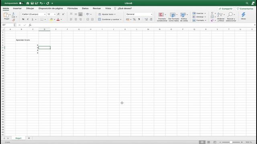Click the Align left icon
The image size is (257, 144).
click(x=71, y=19)
